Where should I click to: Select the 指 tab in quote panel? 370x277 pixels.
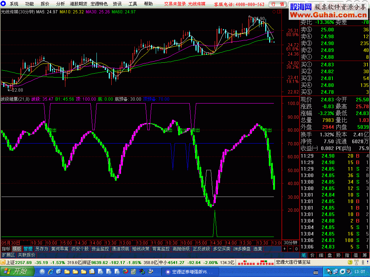(347, 255)
